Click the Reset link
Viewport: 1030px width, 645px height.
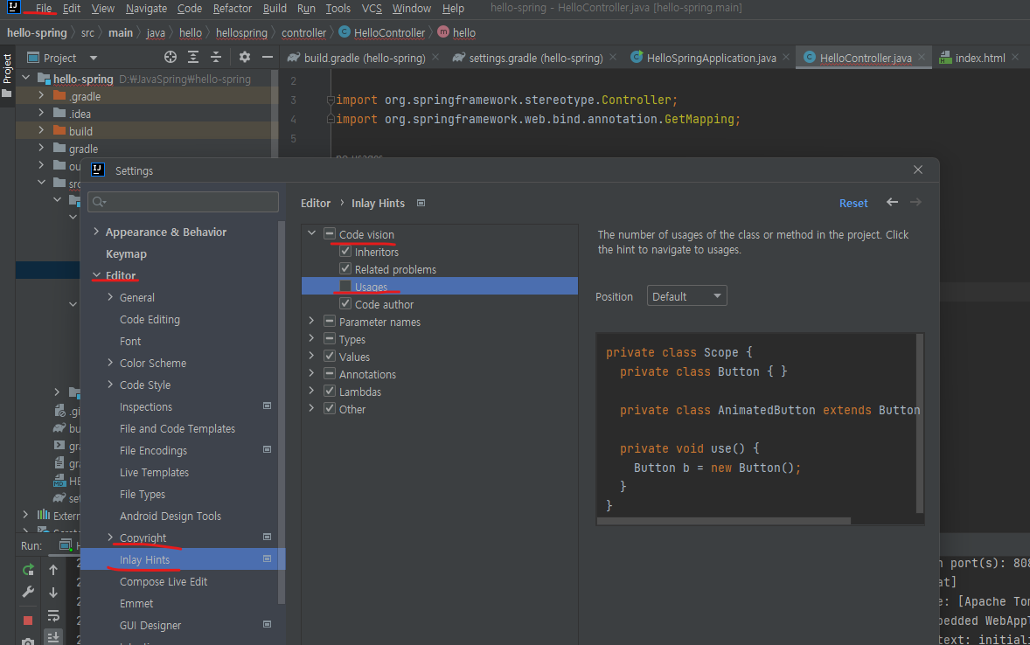(x=853, y=203)
